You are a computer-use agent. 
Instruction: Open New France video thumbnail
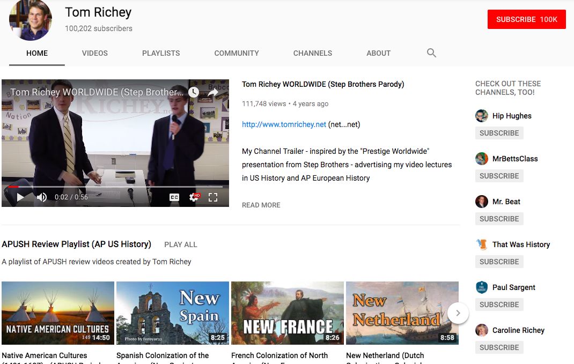point(288,313)
